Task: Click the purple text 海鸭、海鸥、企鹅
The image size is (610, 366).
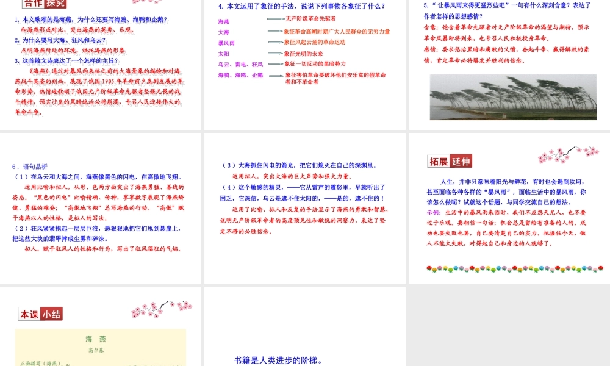Action: pos(240,75)
